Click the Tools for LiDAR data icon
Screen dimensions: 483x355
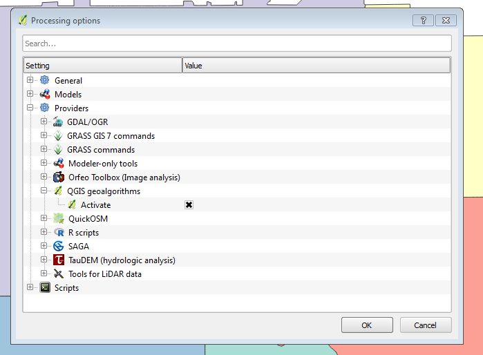tap(59, 274)
